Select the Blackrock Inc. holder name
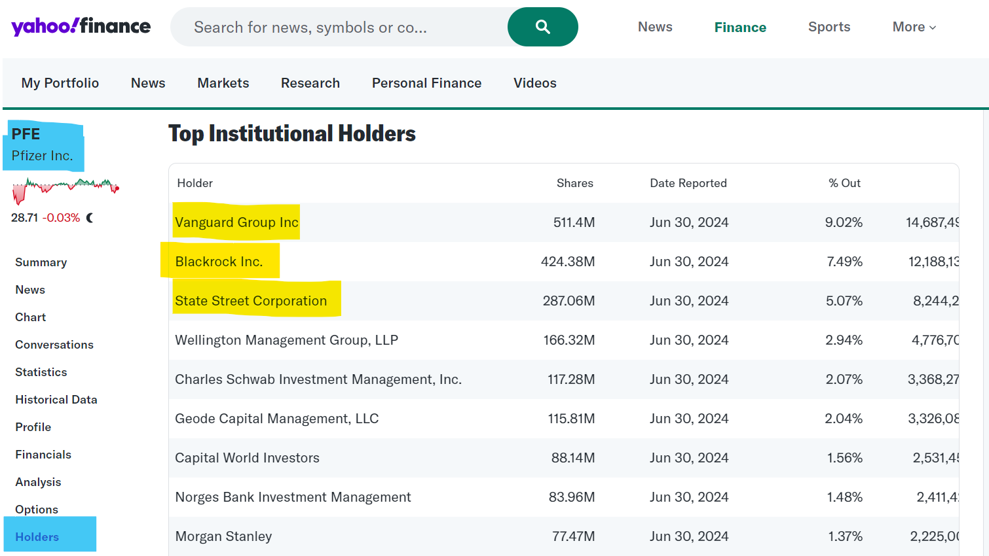Image resolution: width=989 pixels, height=556 pixels. (x=219, y=262)
